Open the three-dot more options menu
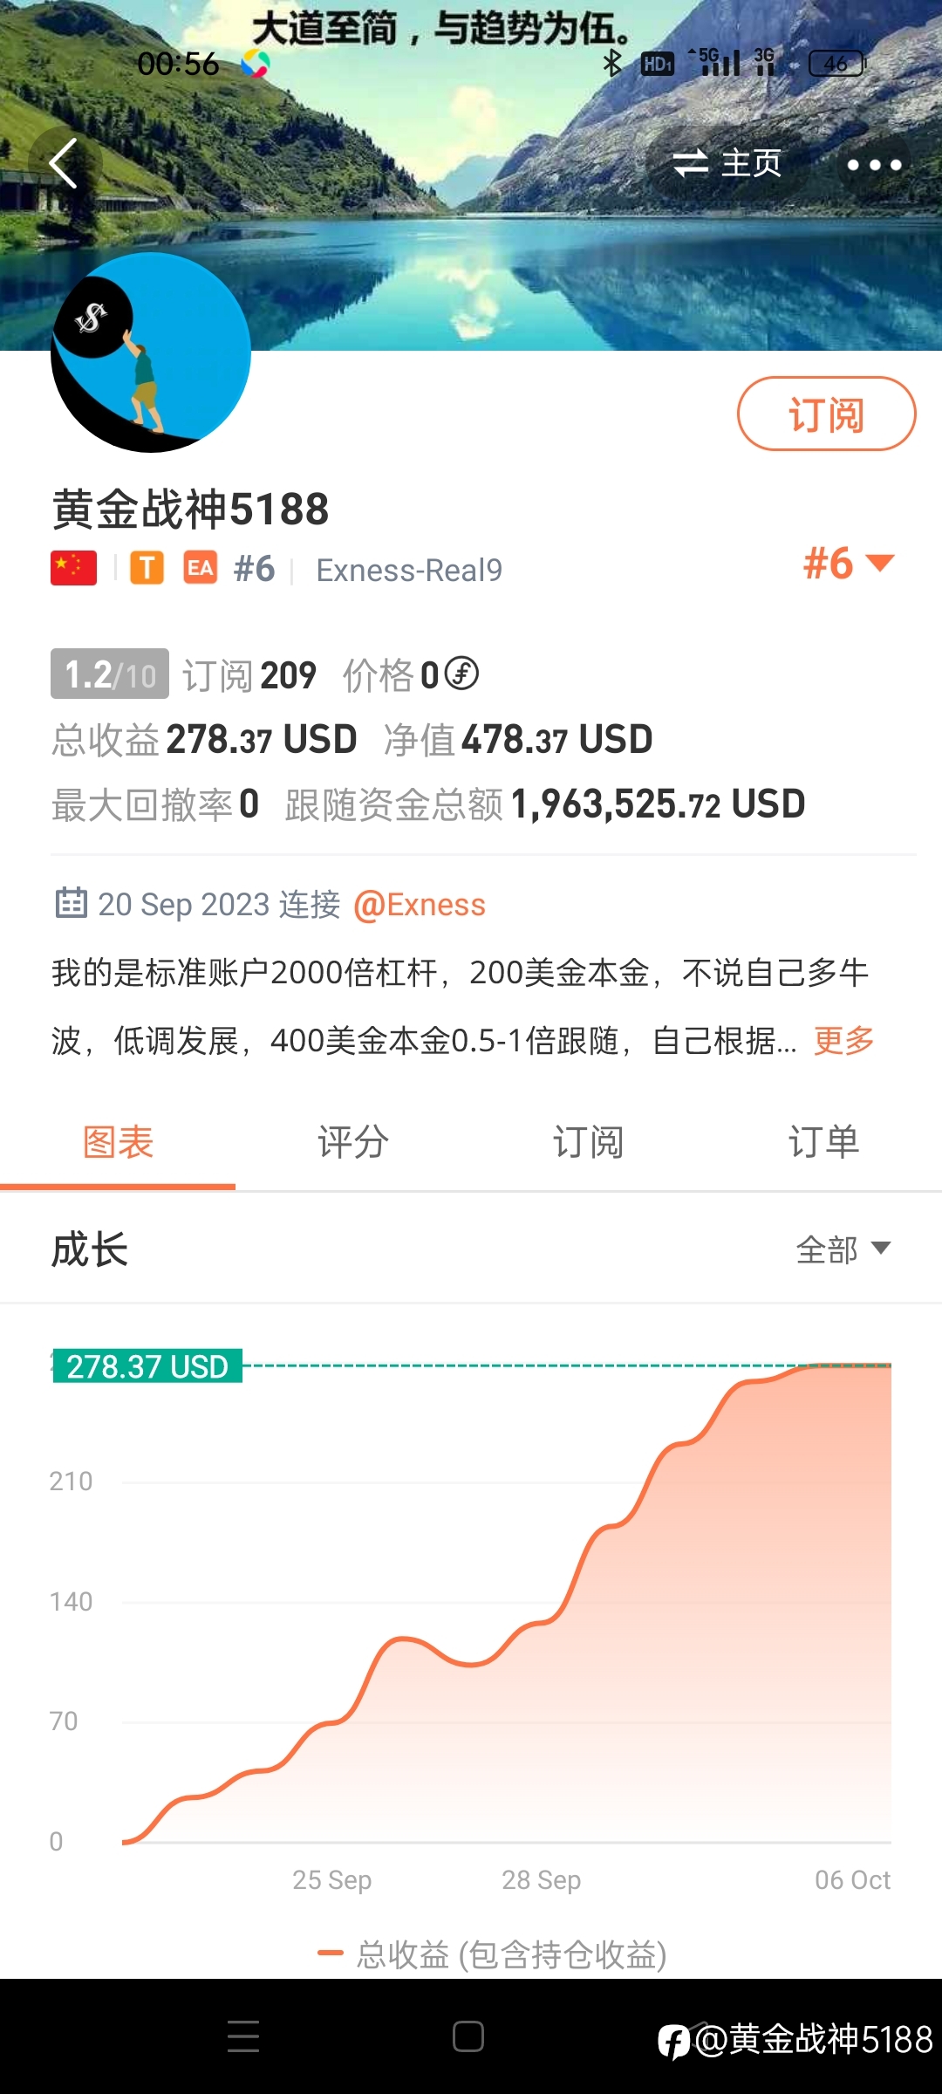 [874, 164]
